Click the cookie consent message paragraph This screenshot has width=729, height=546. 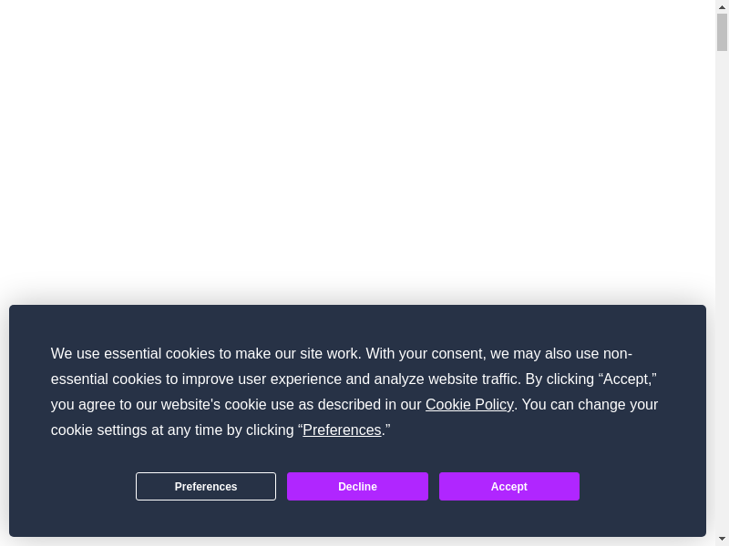pos(273,379)
